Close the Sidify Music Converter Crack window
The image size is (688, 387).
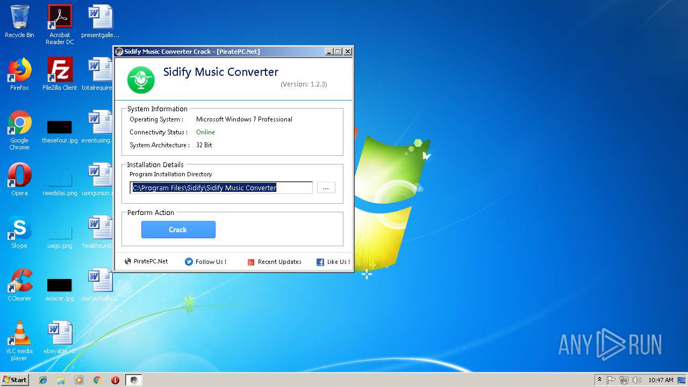pos(348,52)
